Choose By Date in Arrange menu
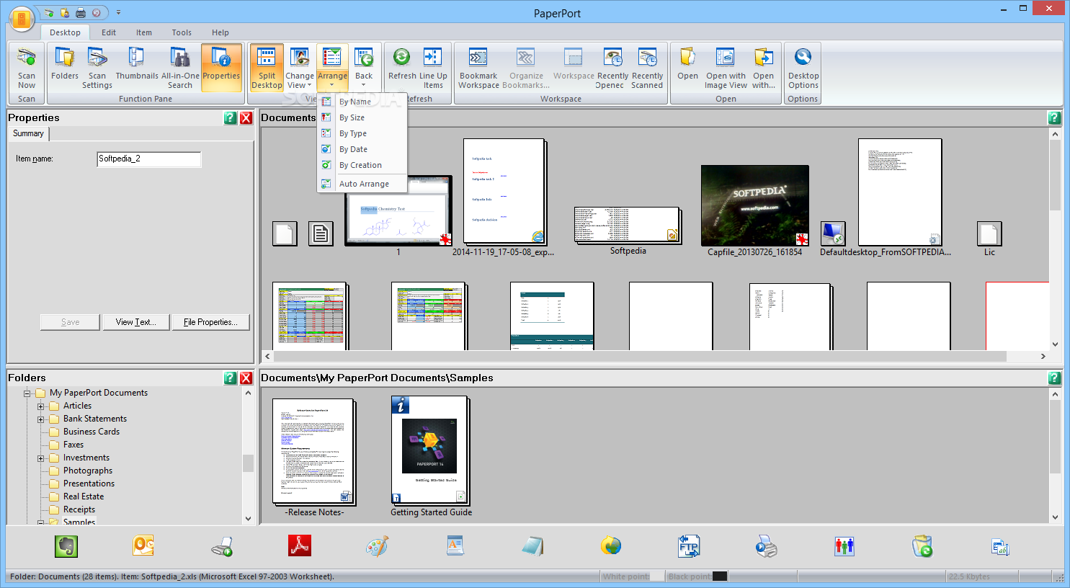The width and height of the screenshot is (1070, 588). coord(353,149)
